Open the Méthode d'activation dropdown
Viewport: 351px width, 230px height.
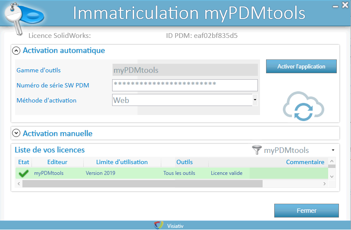(255, 100)
